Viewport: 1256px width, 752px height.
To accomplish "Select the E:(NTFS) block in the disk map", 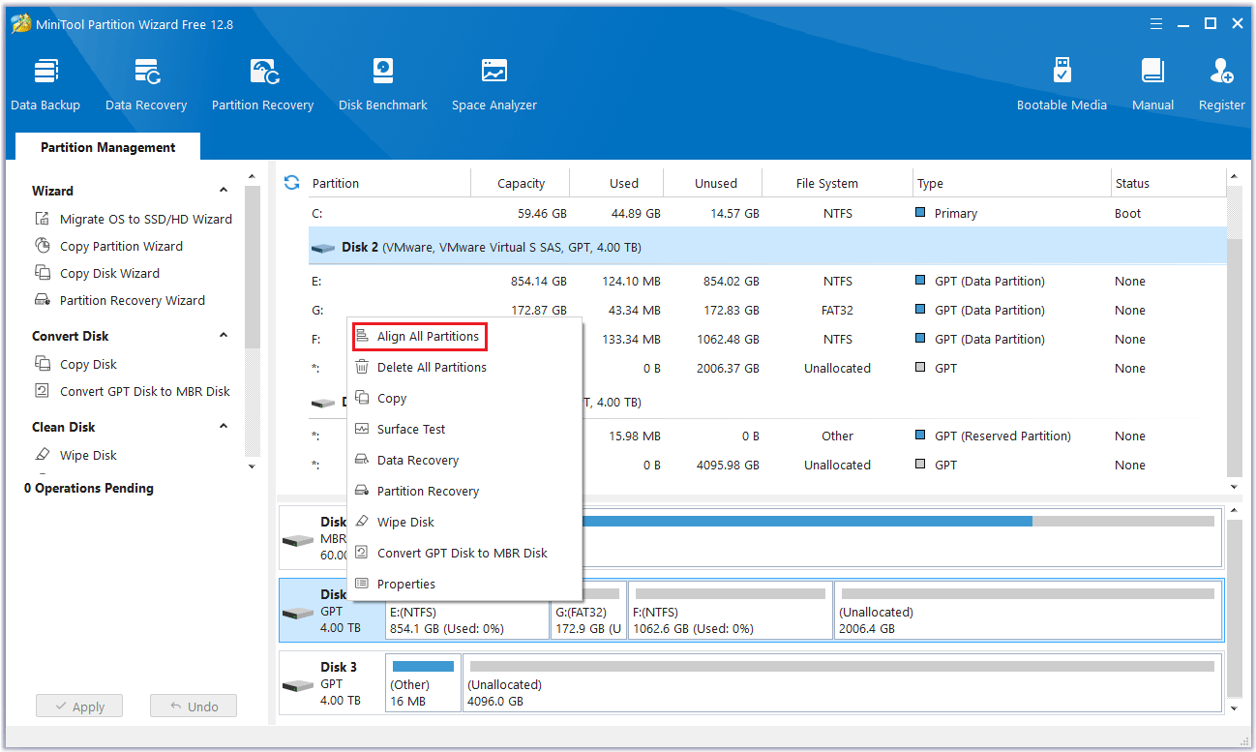I will (x=467, y=610).
